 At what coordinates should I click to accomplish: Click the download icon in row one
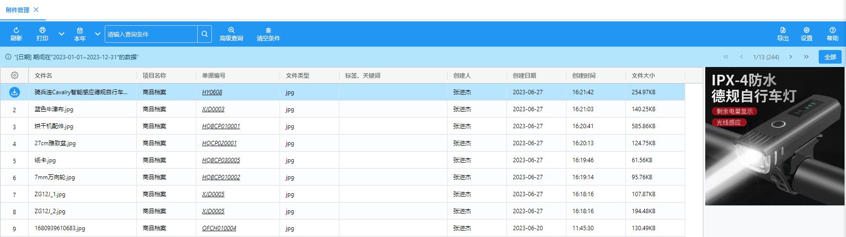15,92
